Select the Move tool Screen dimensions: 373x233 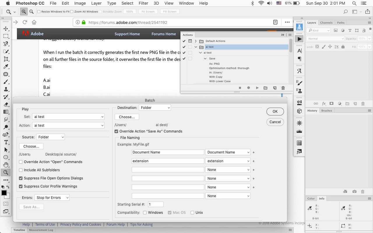[6, 29]
